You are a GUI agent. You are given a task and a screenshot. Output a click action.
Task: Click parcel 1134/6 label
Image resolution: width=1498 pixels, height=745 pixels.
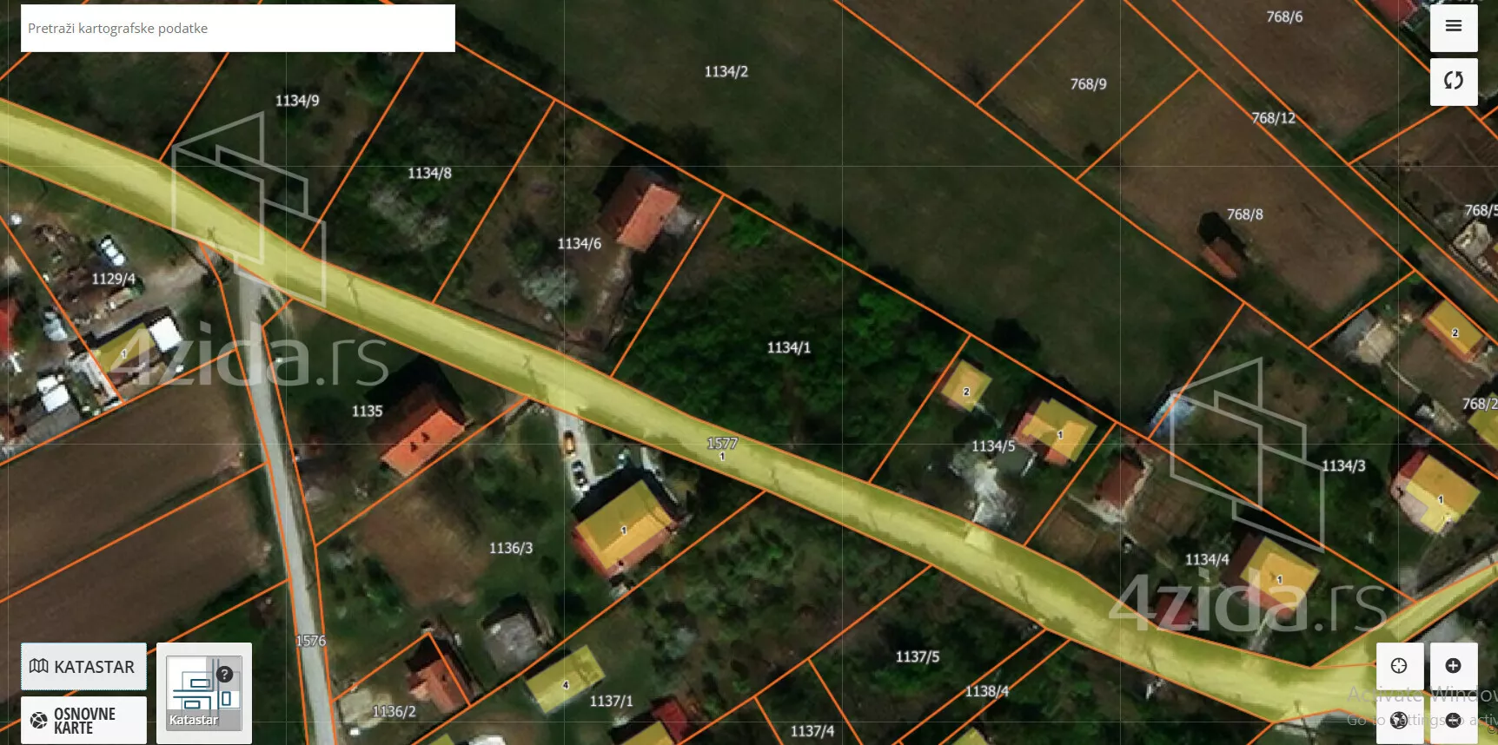pyautogui.click(x=579, y=244)
